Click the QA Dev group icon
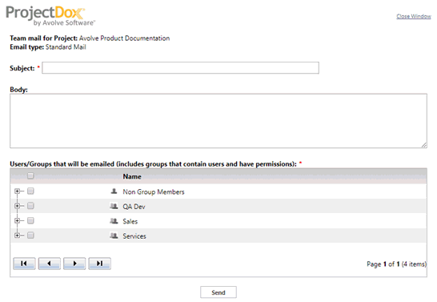The width and height of the screenshot is (437, 302). click(114, 206)
